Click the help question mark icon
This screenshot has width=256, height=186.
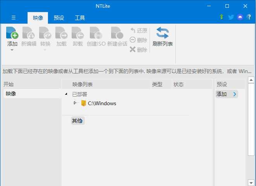[249, 17]
